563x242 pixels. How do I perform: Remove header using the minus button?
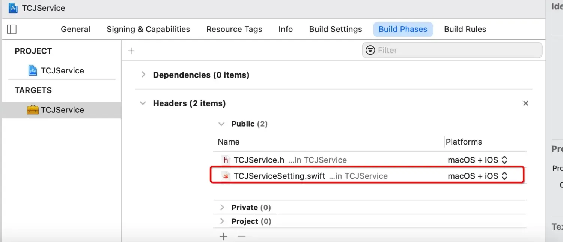[241, 236]
